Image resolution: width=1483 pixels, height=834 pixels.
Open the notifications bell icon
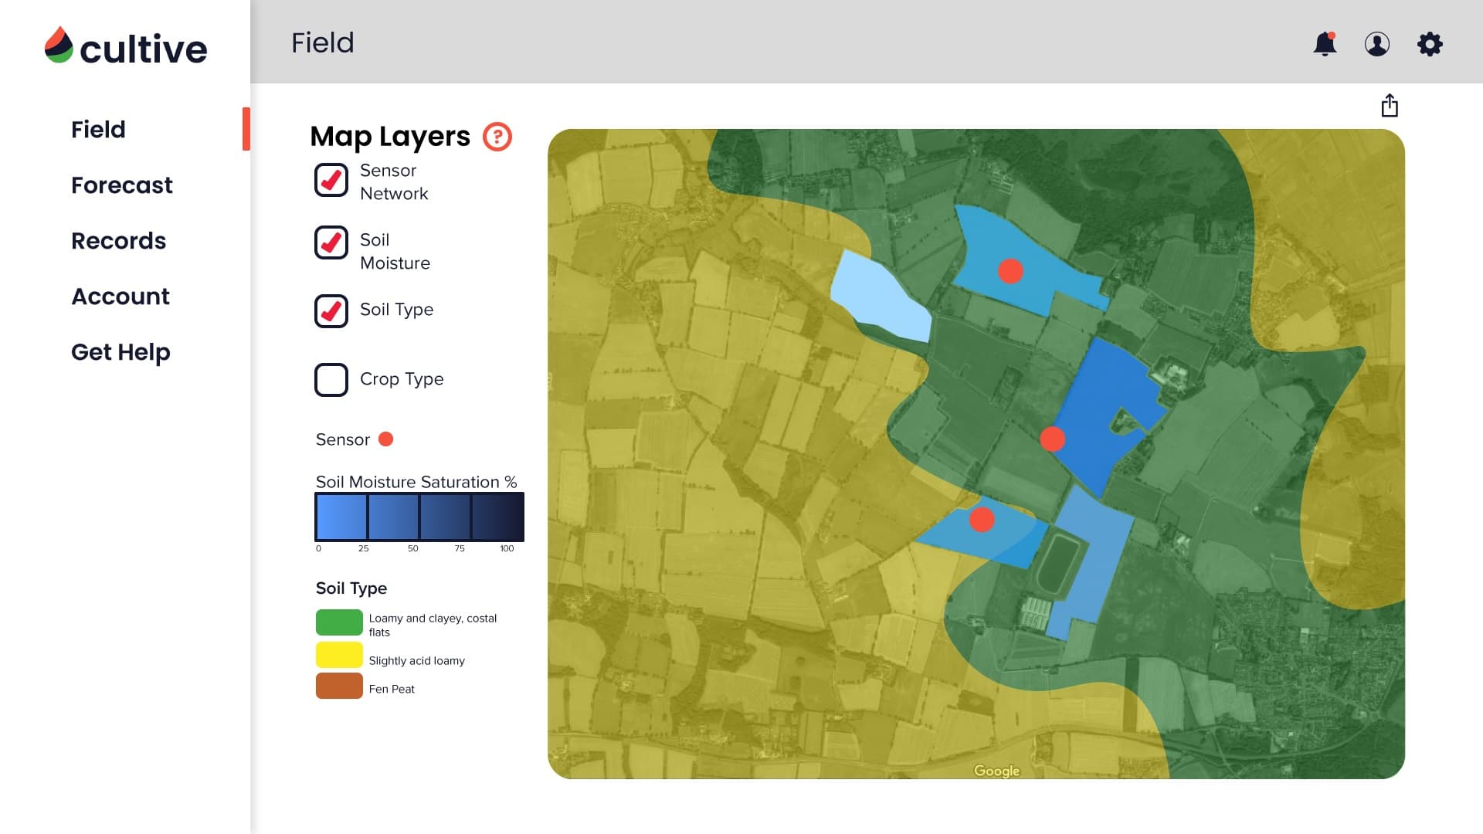(1325, 44)
